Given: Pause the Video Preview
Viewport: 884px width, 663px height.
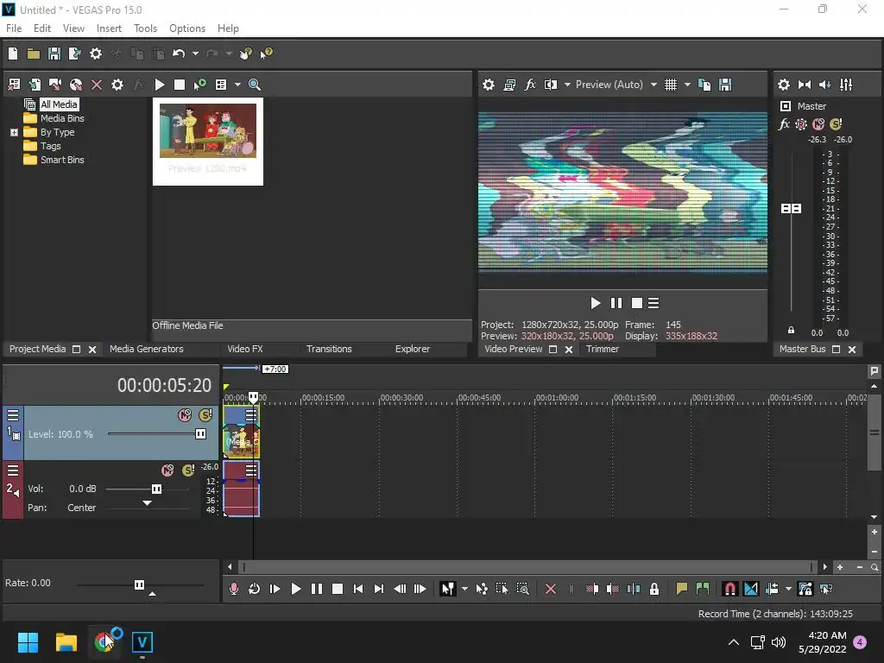Looking at the screenshot, I should 616,303.
